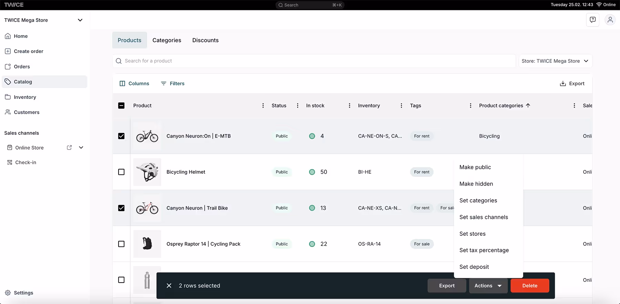Click the For sale tag on Osprey row
The width and height of the screenshot is (620, 304).
click(422, 244)
